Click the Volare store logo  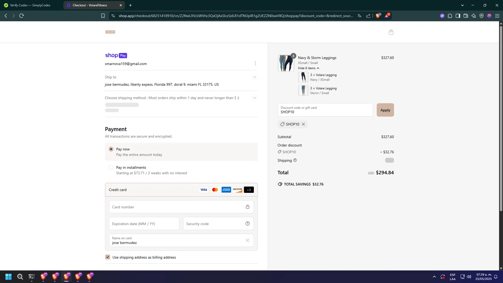point(110,32)
